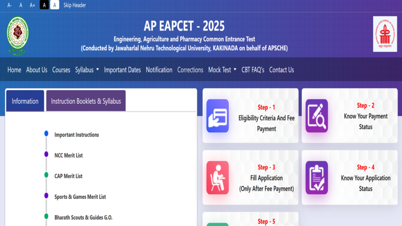Expand the Syllabus dropdown

tap(87, 70)
